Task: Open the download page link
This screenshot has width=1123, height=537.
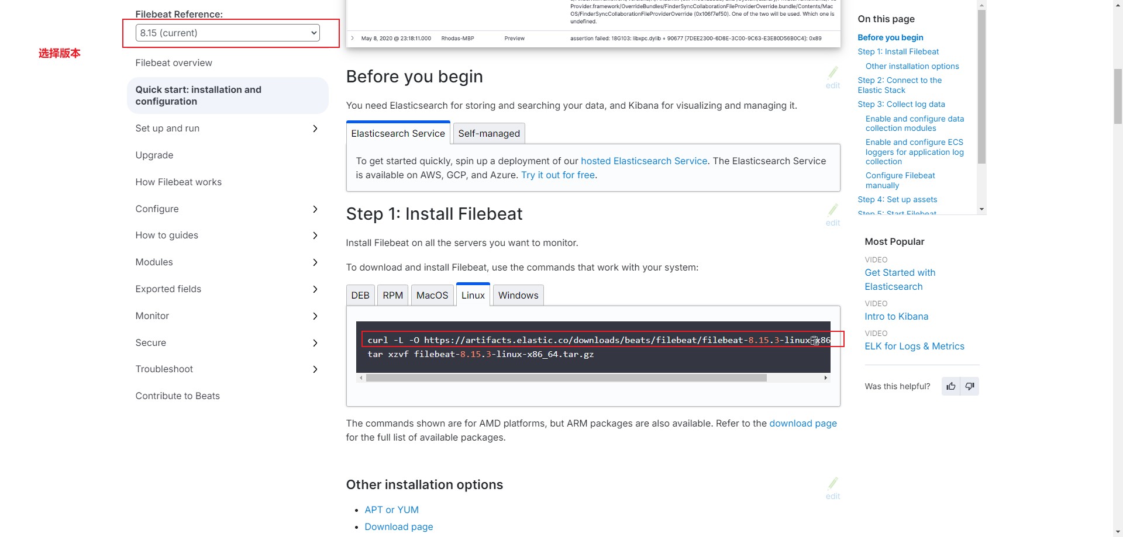Action: 803,423
